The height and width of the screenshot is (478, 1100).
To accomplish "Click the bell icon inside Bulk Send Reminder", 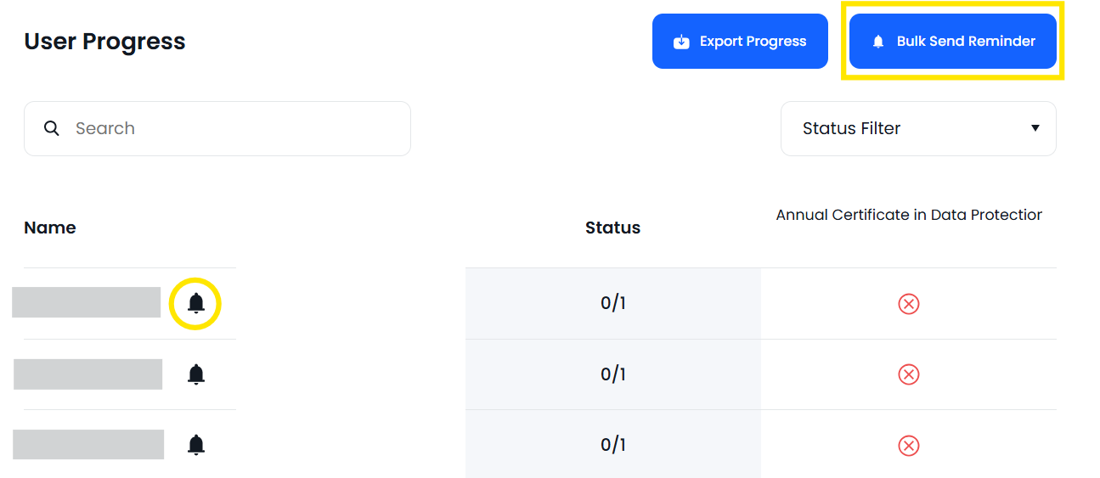I will click(878, 42).
